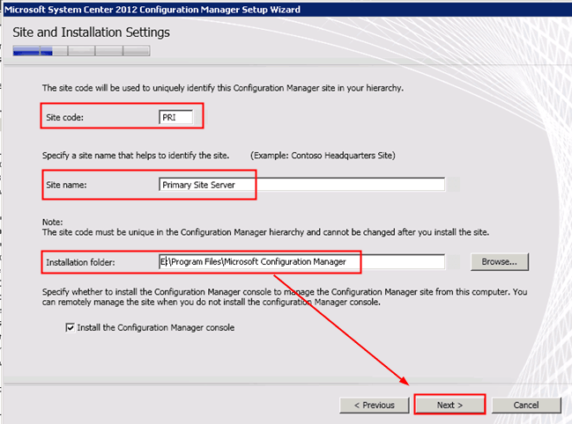Click the 'Site name:' label
This screenshot has width=572, height=424.
(x=66, y=185)
